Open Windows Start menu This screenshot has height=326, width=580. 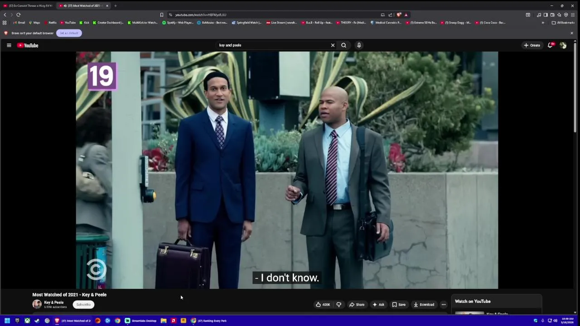click(7, 321)
